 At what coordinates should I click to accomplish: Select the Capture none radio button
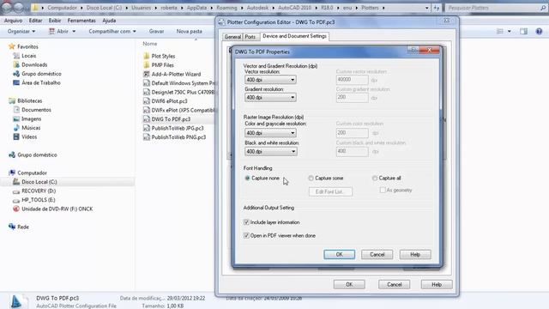click(x=248, y=178)
